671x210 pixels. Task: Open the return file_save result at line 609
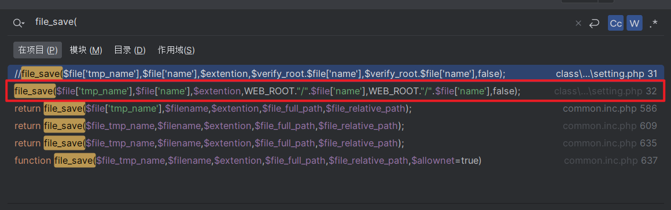(x=335, y=126)
